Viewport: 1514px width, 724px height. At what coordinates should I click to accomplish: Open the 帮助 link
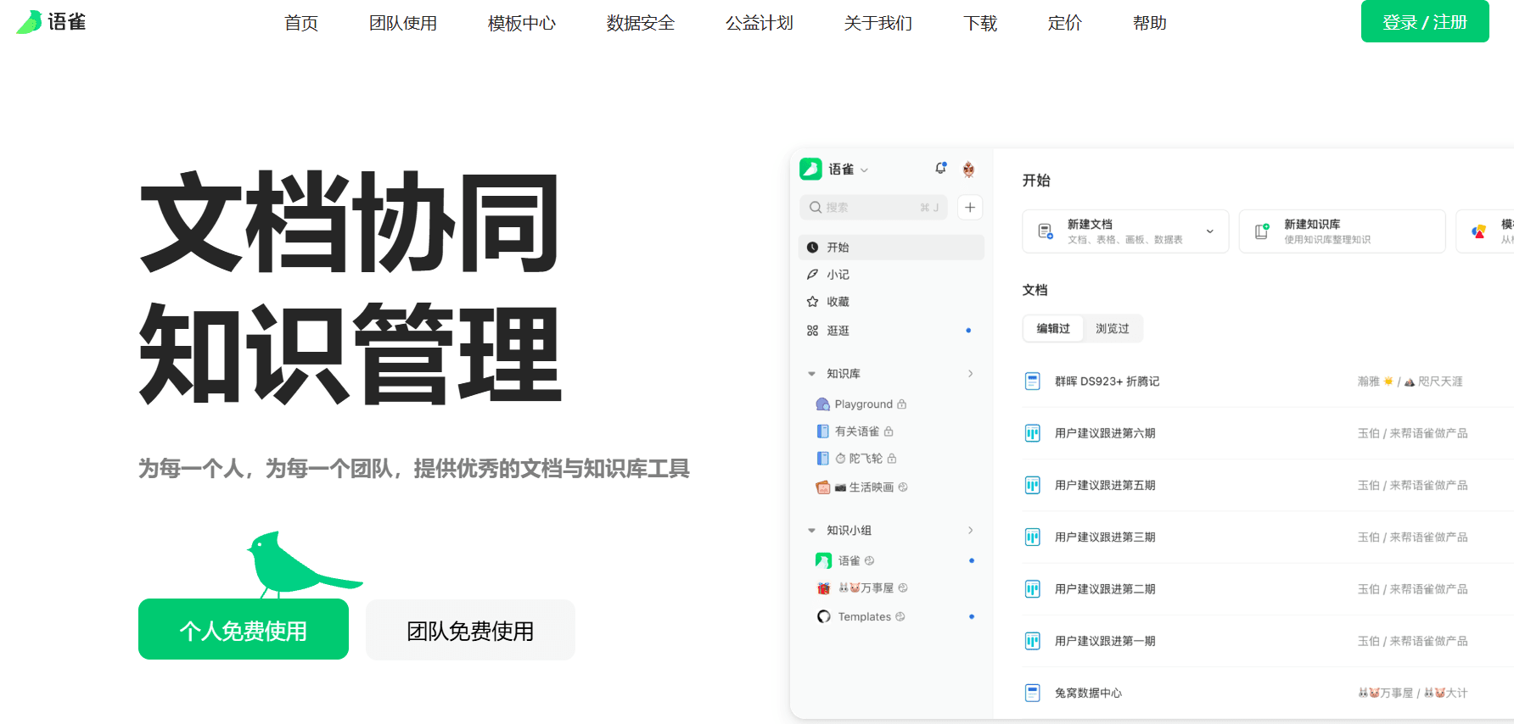(1150, 23)
